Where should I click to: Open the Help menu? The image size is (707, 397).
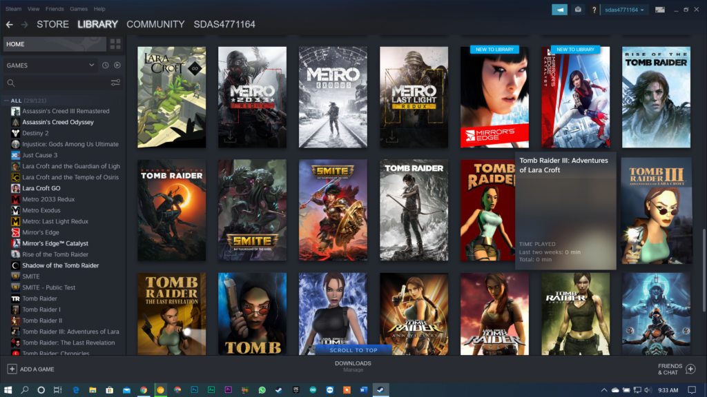coord(99,9)
